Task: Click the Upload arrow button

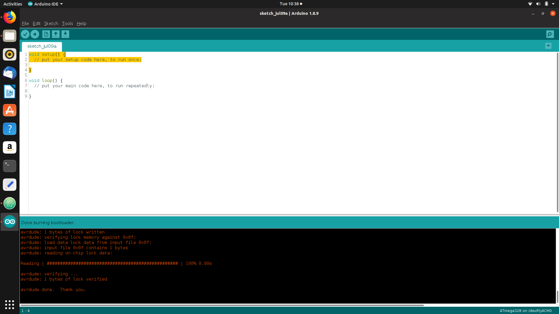Action: point(35,34)
